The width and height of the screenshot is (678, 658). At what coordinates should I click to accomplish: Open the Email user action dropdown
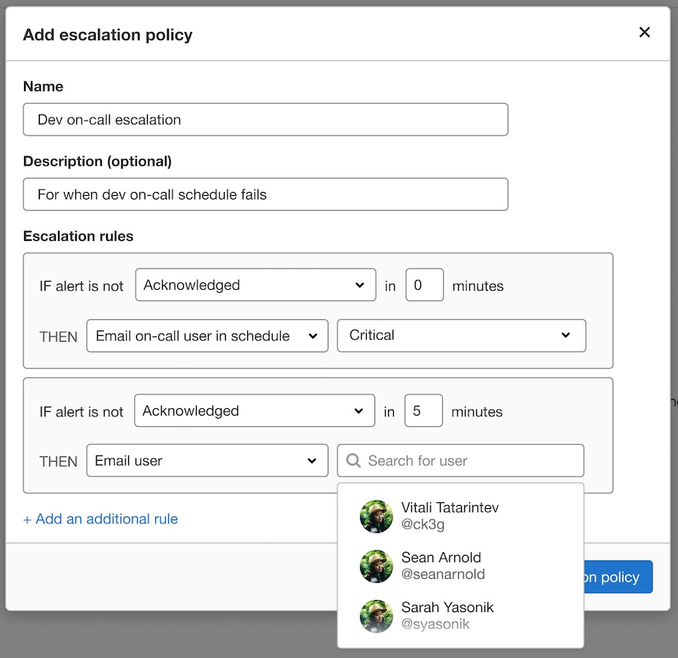(x=207, y=460)
